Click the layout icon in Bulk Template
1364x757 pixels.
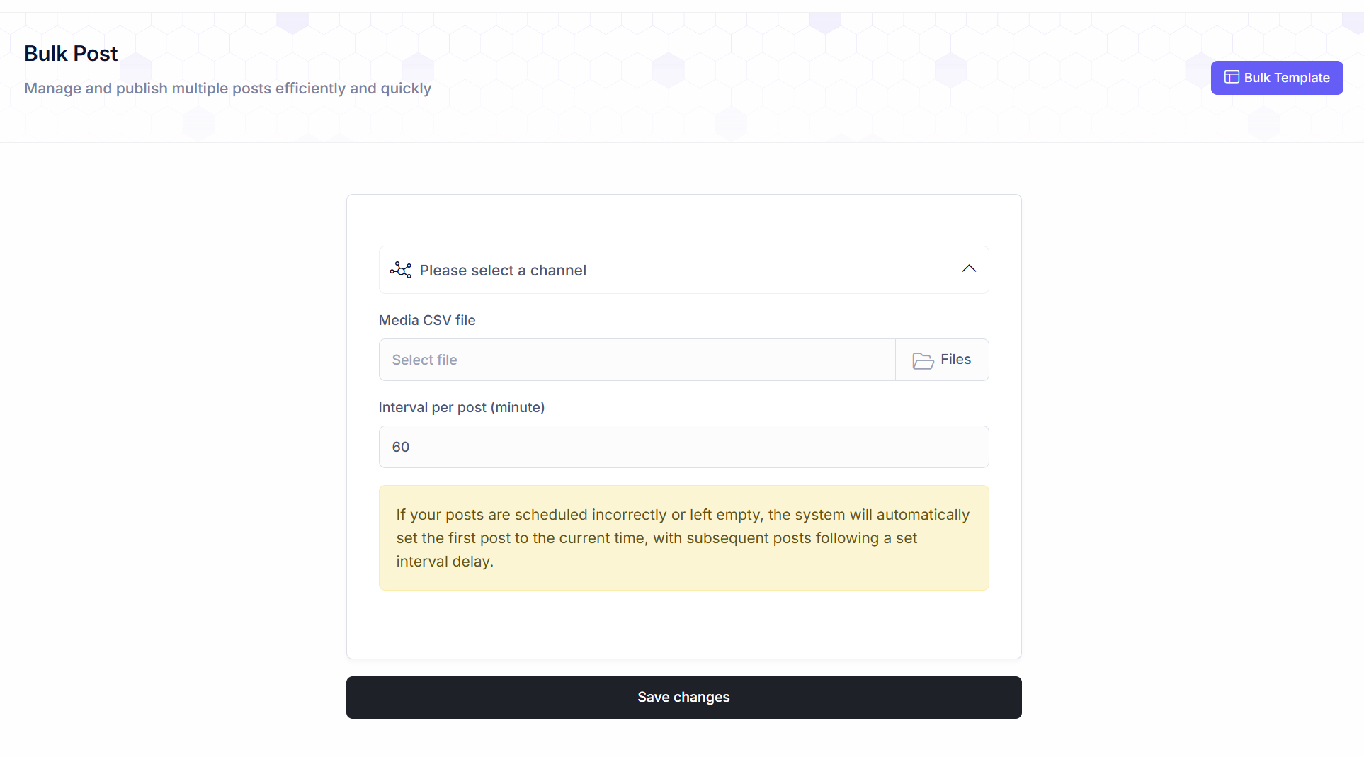tap(1232, 77)
